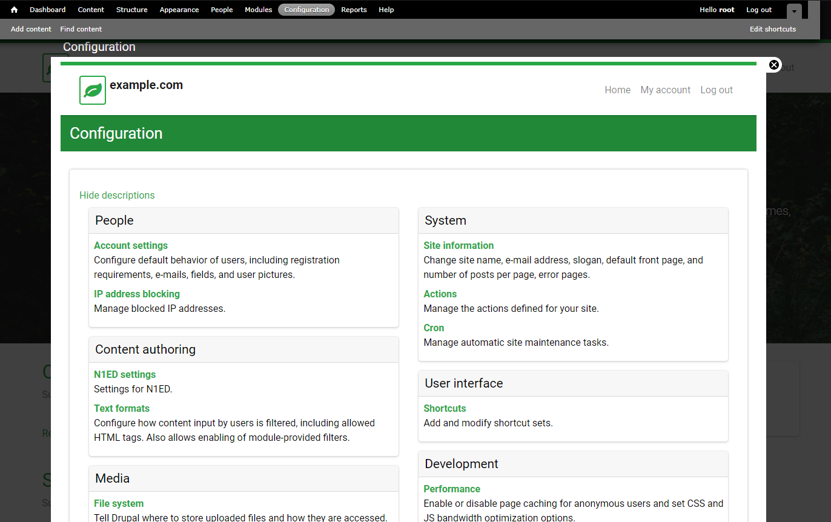Screen dimensions: 831x522
Task: Click the green leaf site logo
Action: coord(93,90)
